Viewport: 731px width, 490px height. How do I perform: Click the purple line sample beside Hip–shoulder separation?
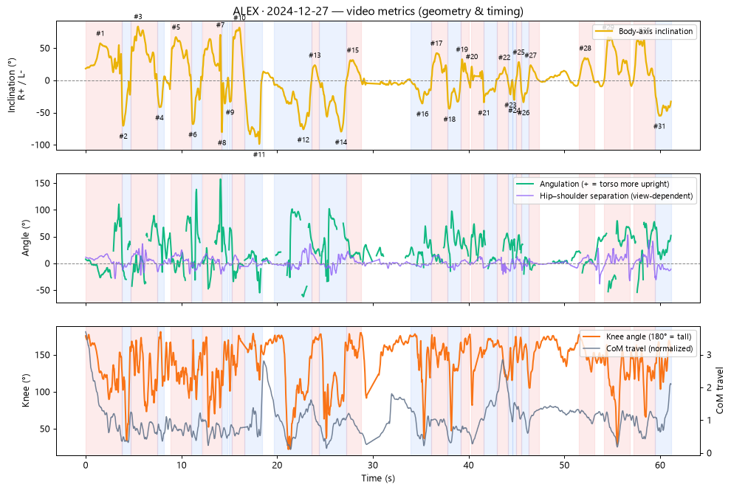[525, 196]
